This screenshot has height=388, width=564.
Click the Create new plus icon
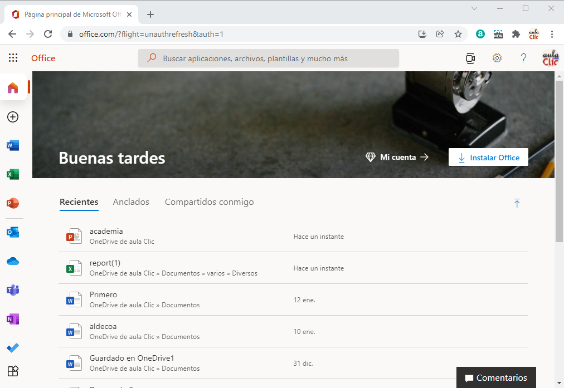pos(13,117)
